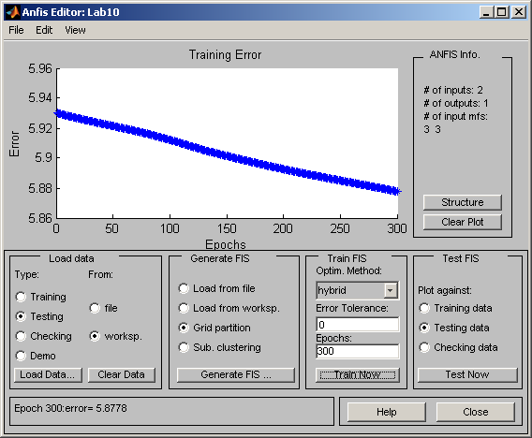The height and width of the screenshot is (438, 532).
Task: Open Help for the Anfis Editor
Action: pos(387,412)
